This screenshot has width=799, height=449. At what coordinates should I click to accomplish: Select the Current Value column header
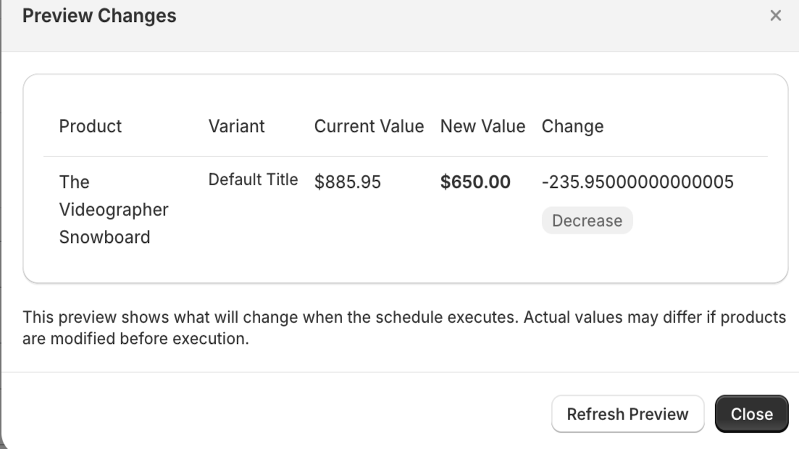coord(369,126)
